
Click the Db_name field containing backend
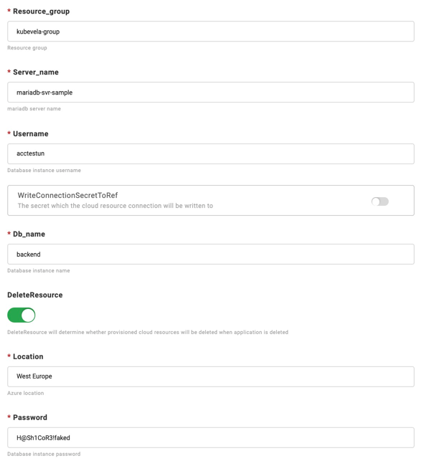coord(211,254)
